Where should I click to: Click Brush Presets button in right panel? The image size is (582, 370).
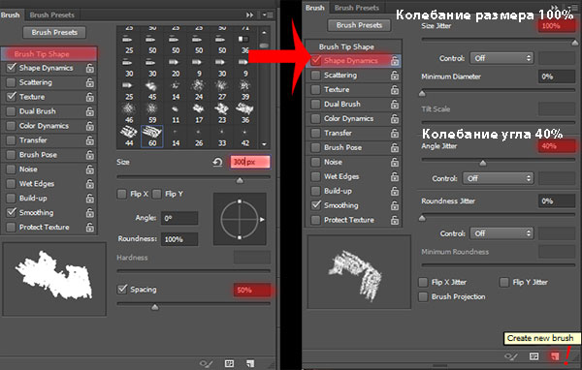[359, 25]
